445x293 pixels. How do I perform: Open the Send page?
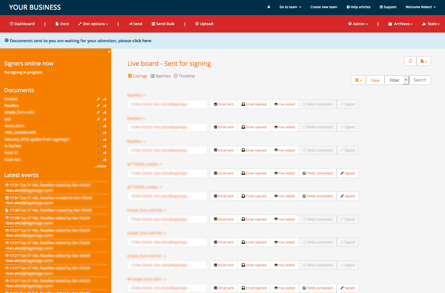(x=136, y=24)
